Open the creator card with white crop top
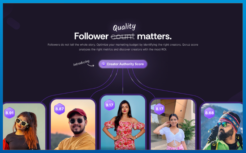 (173, 124)
